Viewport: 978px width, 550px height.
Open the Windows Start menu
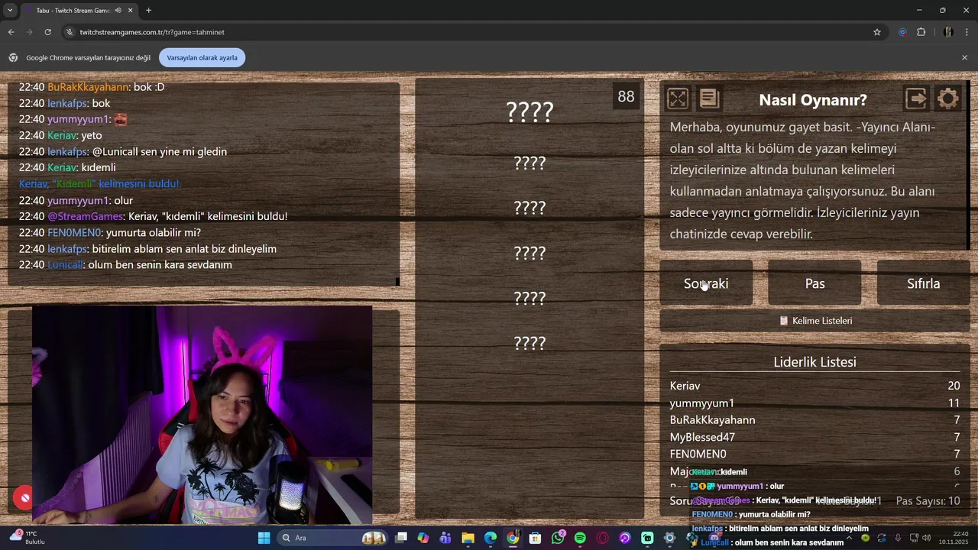click(264, 538)
